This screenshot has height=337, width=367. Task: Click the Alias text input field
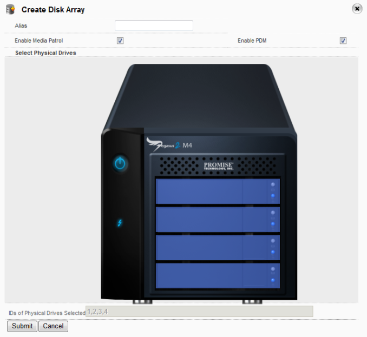(x=154, y=25)
